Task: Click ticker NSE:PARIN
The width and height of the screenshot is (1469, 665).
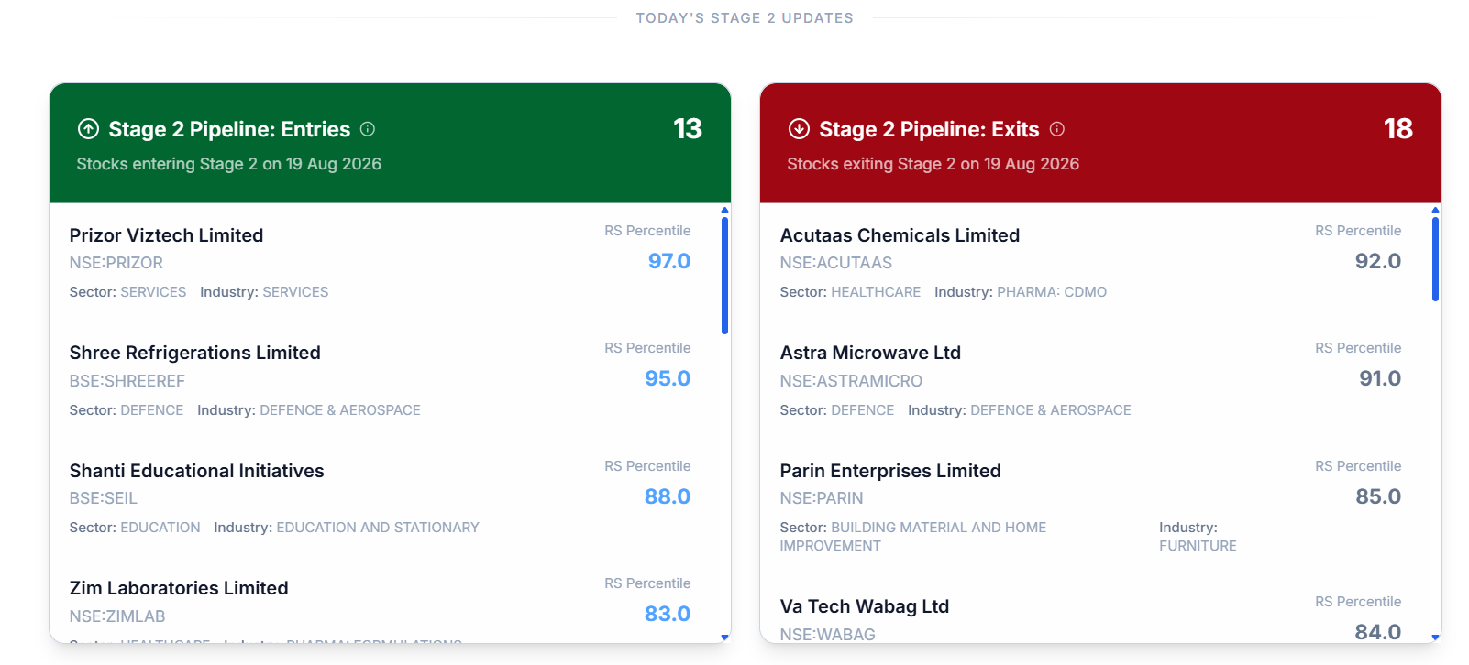Action: coord(822,498)
